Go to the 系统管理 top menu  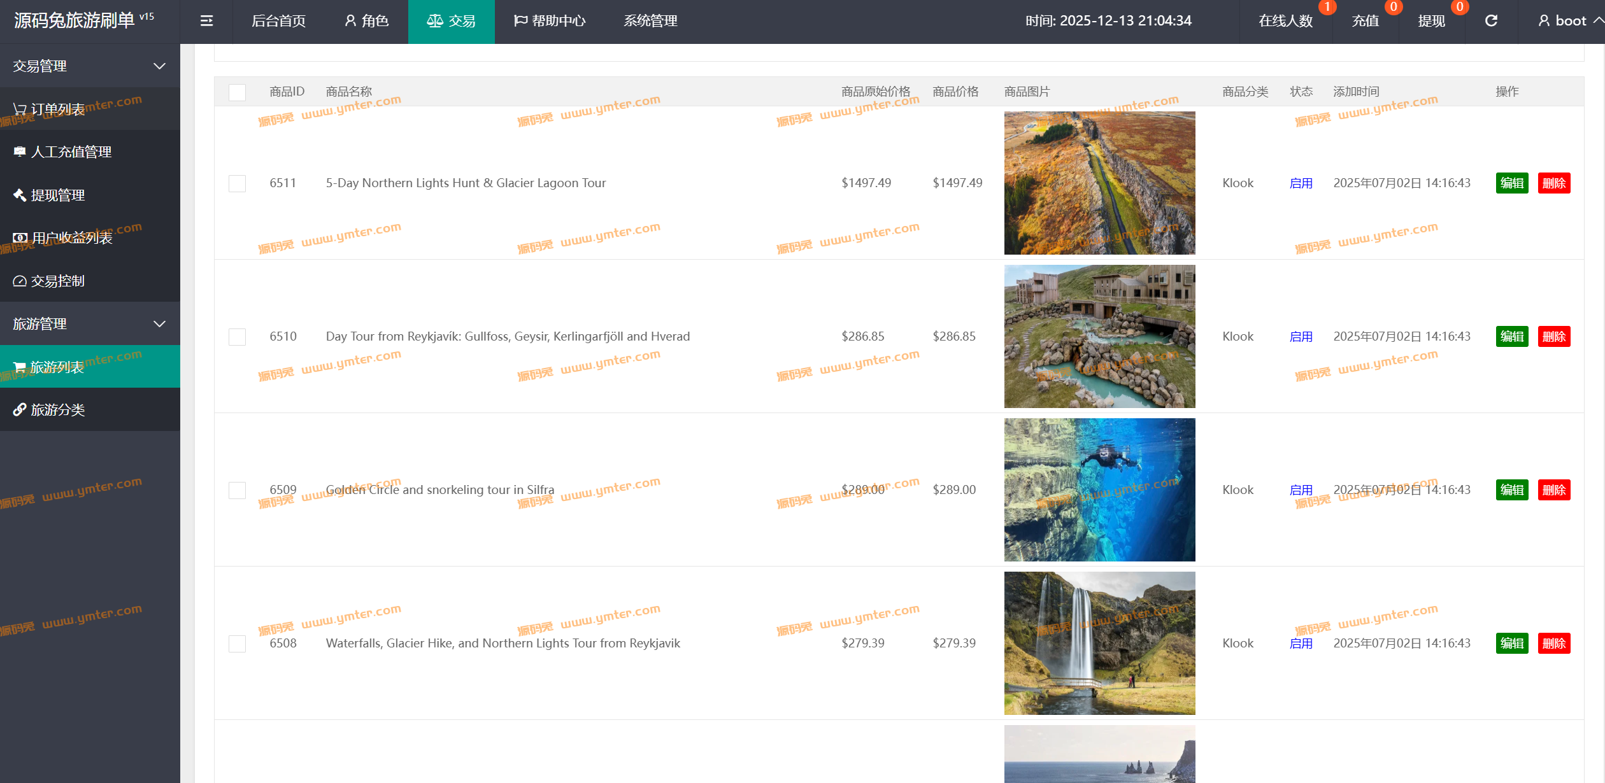(650, 21)
